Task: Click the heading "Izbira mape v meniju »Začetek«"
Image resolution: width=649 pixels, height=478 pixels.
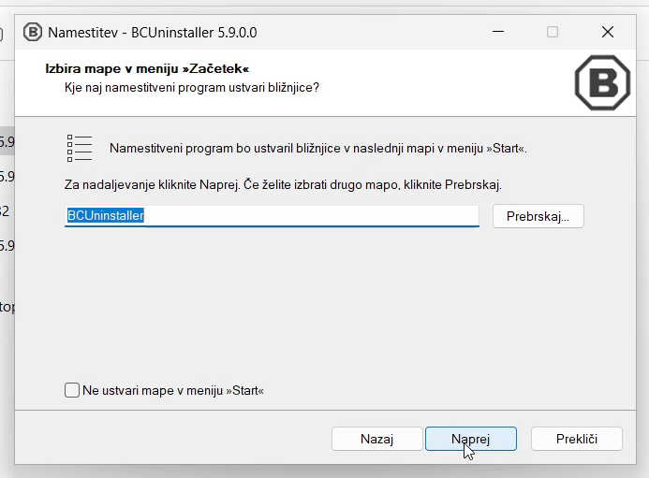Action: point(147,68)
